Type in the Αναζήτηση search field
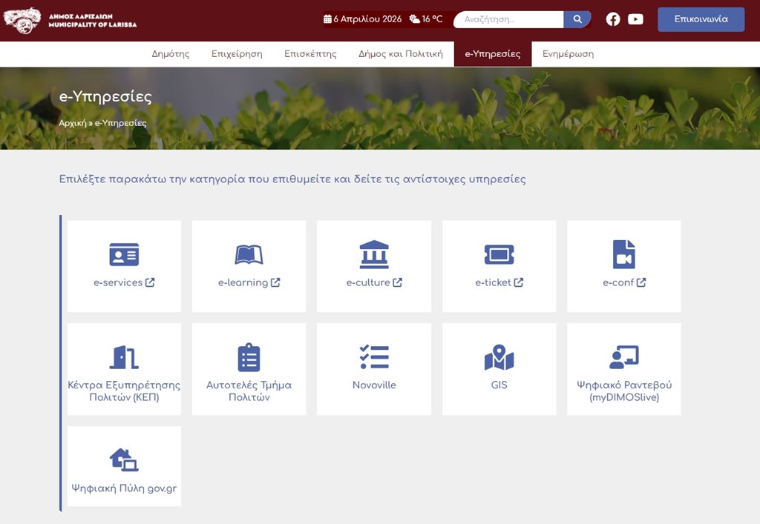Image resolution: width=760 pixels, height=524 pixels. (x=509, y=19)
